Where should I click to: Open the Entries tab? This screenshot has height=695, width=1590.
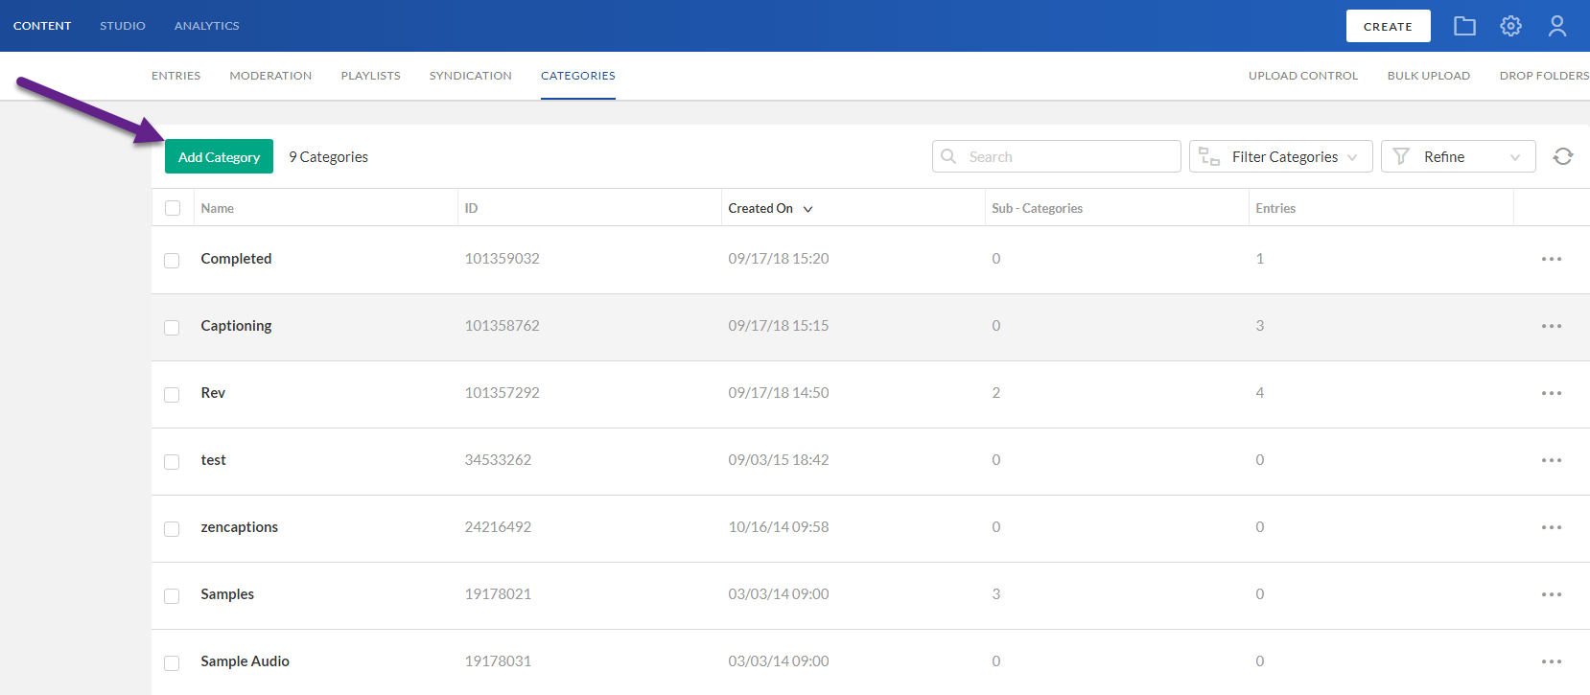[x=176, y=76]
